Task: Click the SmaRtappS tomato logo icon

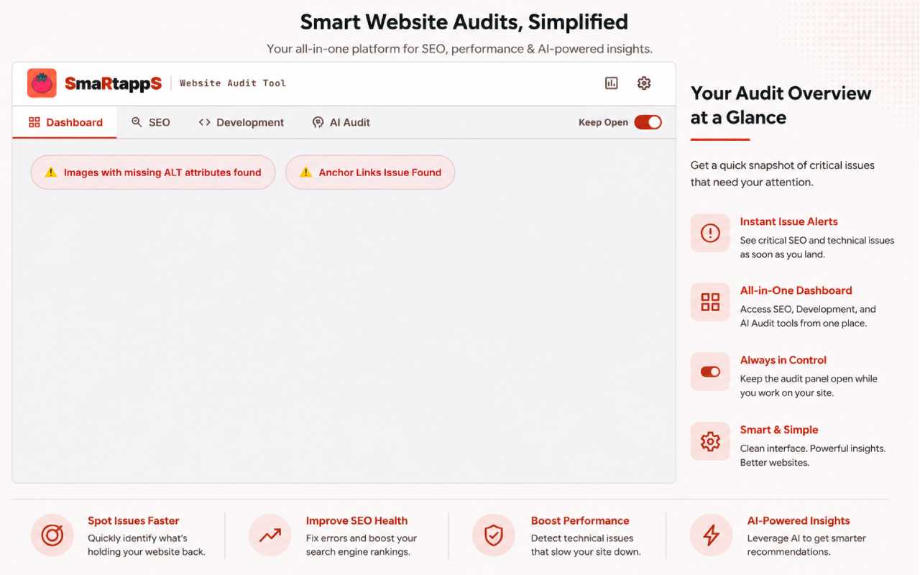Action: [42, 83]
